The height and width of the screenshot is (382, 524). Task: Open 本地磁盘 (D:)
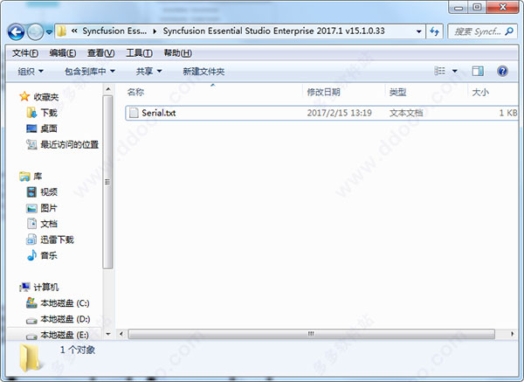[65, 319]
